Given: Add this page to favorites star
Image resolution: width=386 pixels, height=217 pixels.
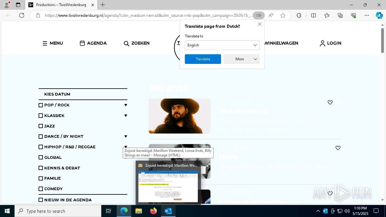Looking at the screenshot, I should pyautogui.click(x=283, y=15).
